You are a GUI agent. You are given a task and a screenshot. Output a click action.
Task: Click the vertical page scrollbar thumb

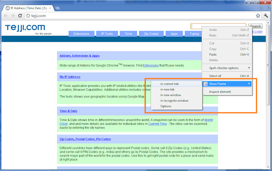[x=268, y=65]
